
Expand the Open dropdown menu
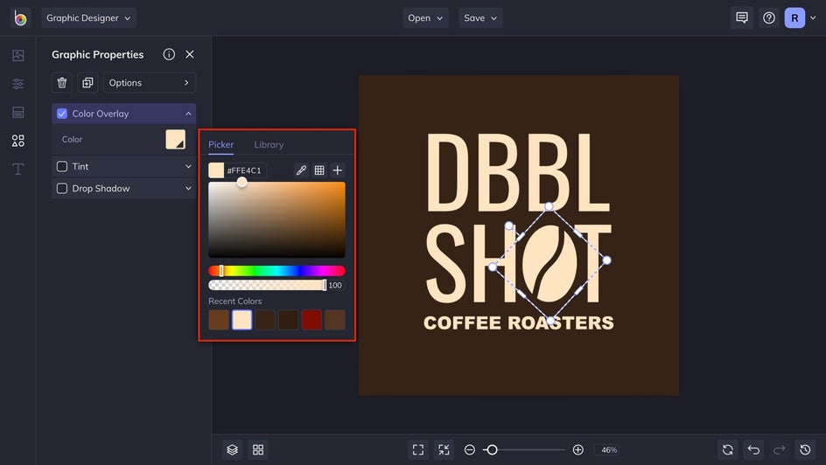[x=425, y=17]
